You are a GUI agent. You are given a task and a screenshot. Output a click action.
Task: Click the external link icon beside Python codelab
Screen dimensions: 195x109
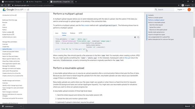tap(13, 32)
